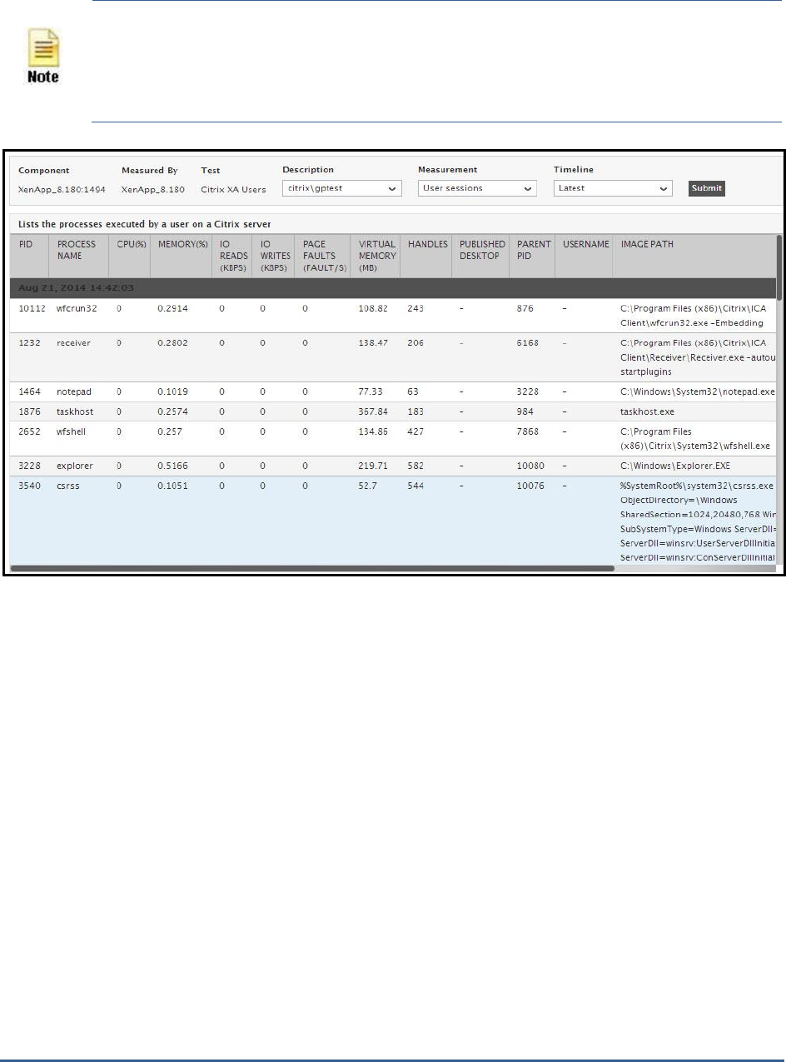The height and width of the screenshot is (1062, 786).
Task: Click the PAGE FAULTS column header
Action: tap(324, 256)
